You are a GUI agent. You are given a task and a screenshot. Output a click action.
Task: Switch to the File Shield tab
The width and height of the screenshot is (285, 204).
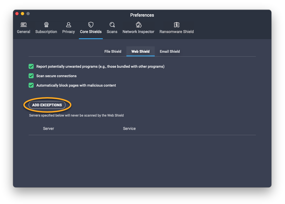coord(113,51)
